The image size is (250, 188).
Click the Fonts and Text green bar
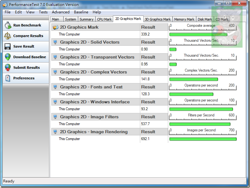pos(191,94)
